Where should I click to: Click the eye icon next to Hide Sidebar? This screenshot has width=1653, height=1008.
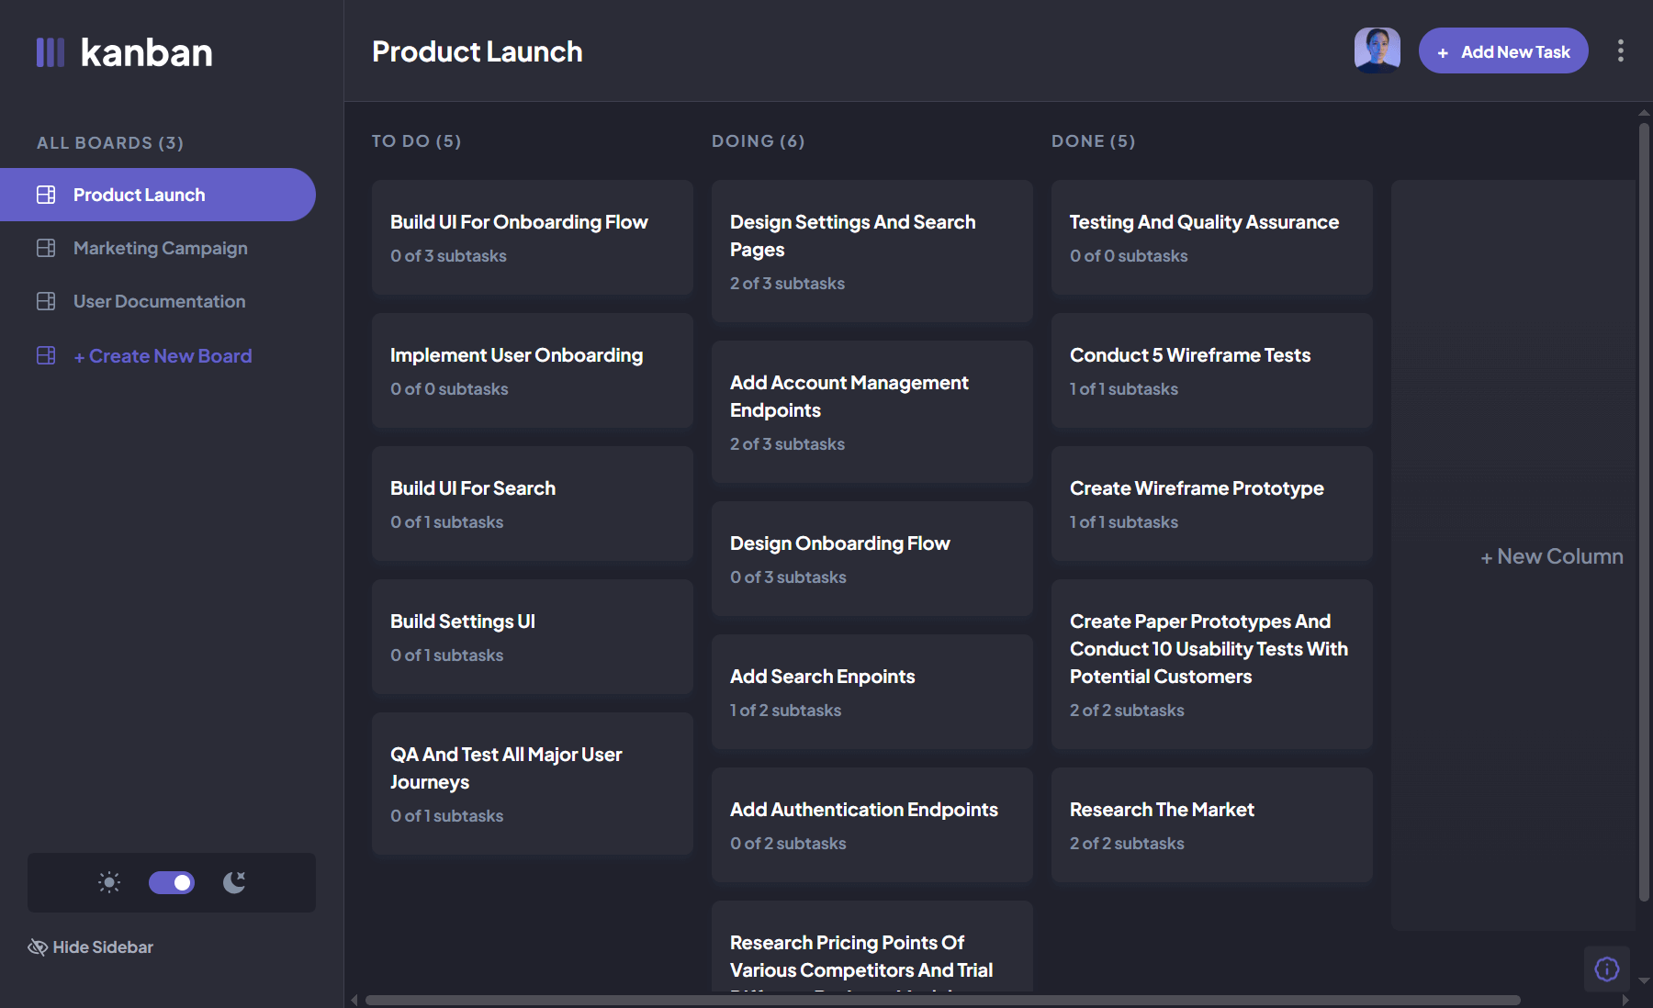click(37, 946)
